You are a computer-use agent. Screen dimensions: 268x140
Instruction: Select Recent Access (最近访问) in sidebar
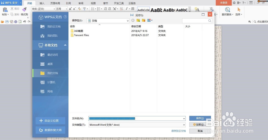coord(50,55)
